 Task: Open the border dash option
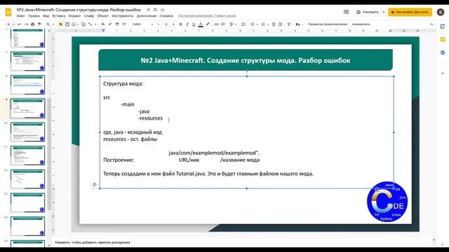124,24
